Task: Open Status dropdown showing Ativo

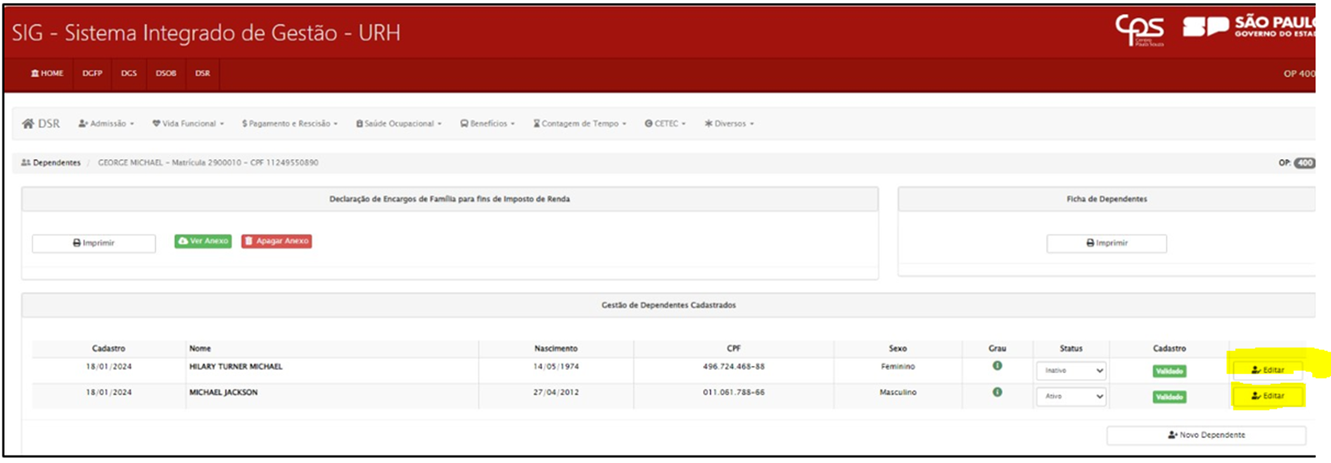Action: point(1070,397)
